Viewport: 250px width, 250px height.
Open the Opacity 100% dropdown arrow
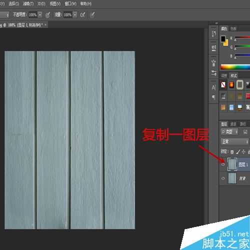pos(40,15)
